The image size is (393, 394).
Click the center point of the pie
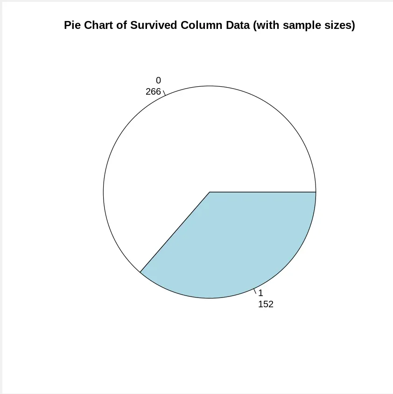click(210, 192)
